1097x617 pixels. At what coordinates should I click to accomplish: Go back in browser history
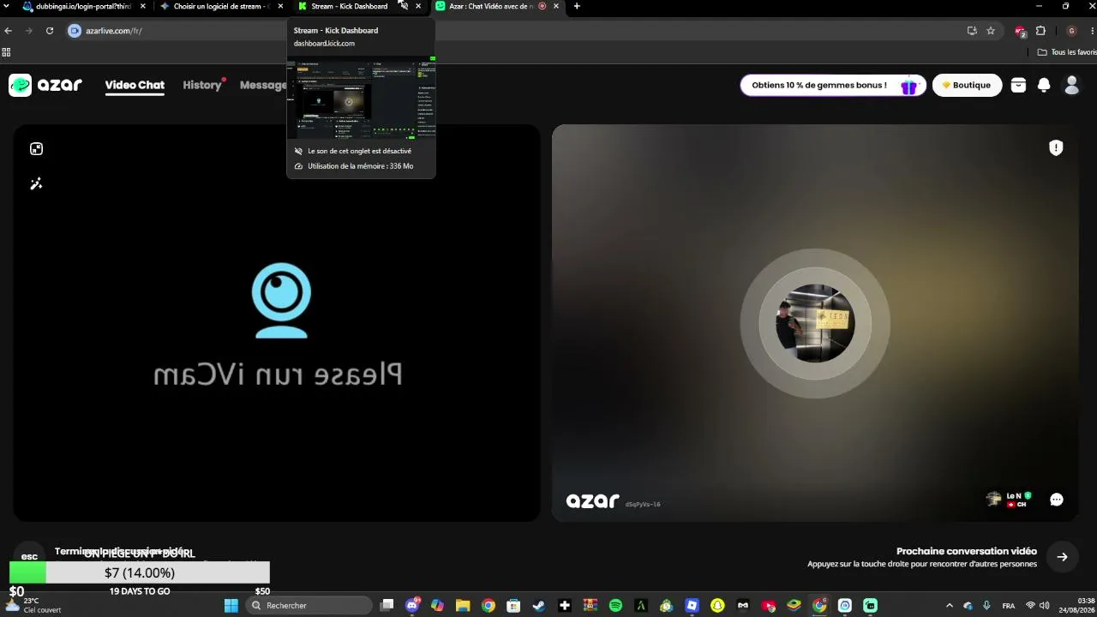coord(9,31)
